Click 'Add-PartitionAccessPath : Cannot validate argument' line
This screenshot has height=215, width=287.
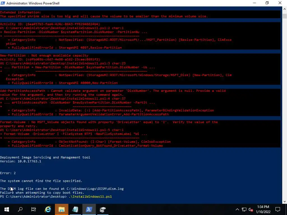[113, 91]
